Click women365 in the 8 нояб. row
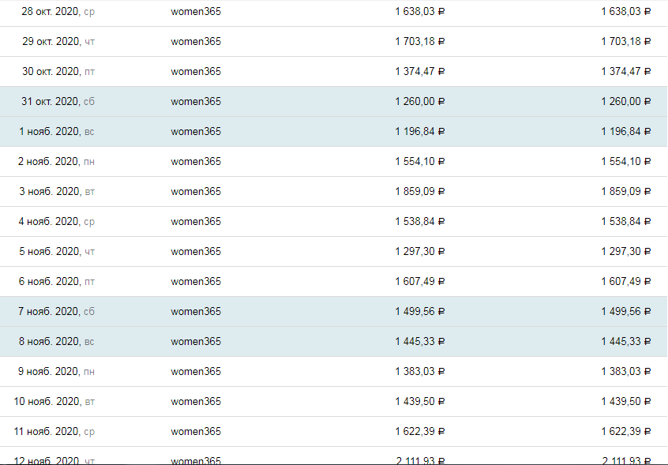 196,342
